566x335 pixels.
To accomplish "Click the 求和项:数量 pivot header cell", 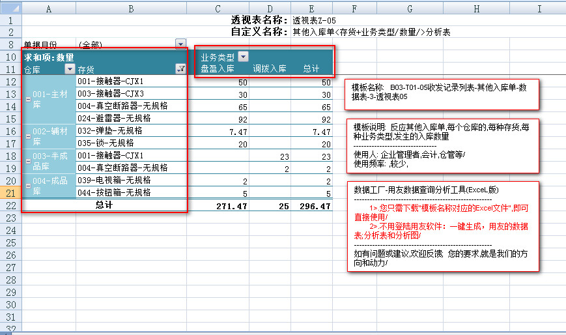I will point(49,57).
